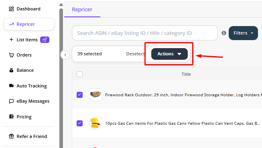Uncheck the Firewood Rack Outdoor listing checkbox

point(79,95)
